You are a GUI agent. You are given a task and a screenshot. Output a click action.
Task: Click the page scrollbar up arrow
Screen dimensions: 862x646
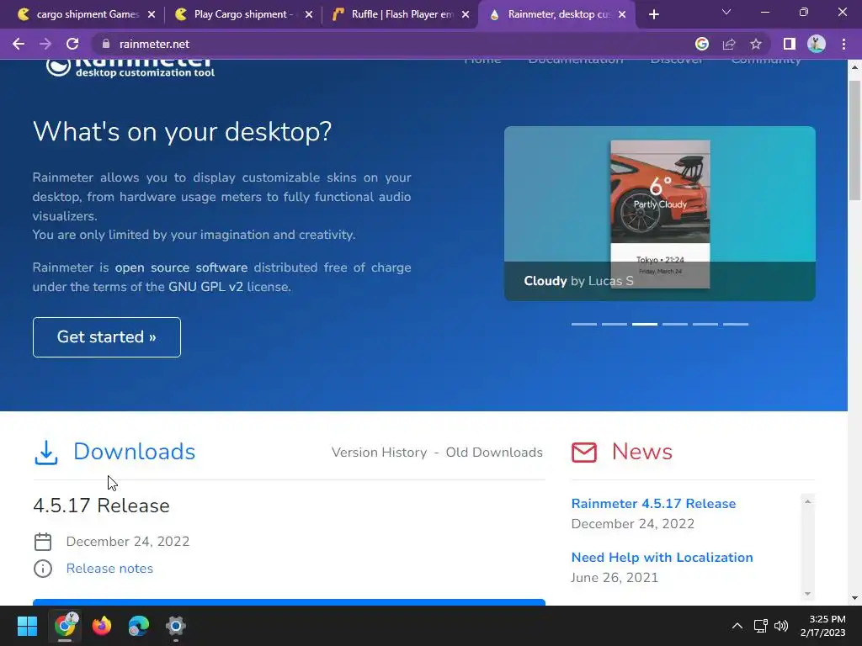854,67
